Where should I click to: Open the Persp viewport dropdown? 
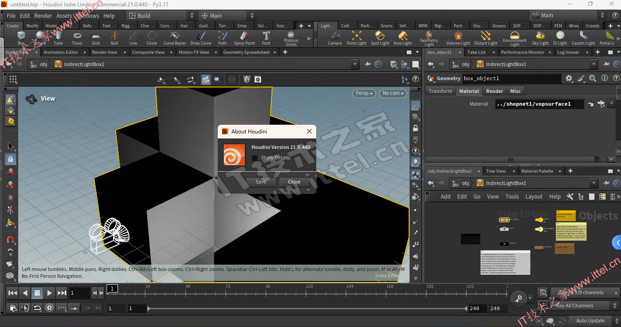[x=364, y=93]
